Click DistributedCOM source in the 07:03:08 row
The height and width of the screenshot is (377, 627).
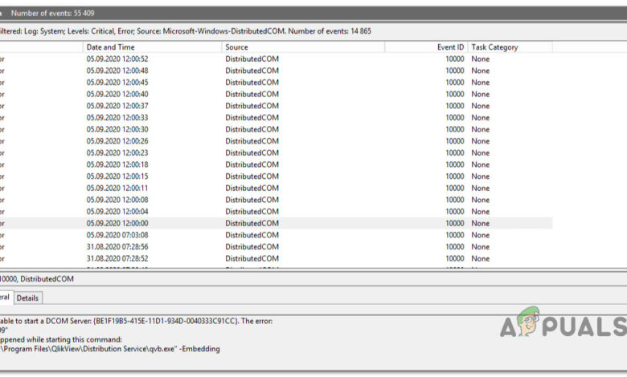[x=252, y=235]
